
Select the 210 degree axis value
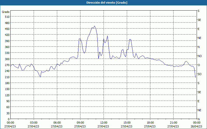click(8, 77)
